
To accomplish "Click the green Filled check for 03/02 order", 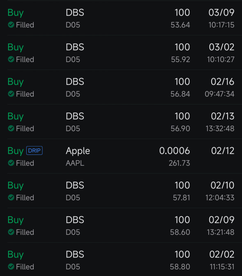I will [11, 59].
